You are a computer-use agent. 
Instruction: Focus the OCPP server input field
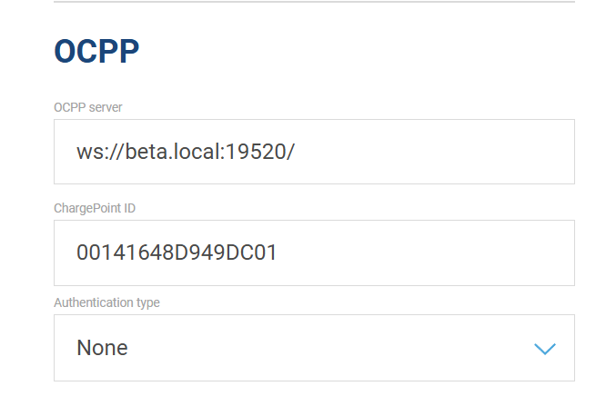(x=314, y=152)
